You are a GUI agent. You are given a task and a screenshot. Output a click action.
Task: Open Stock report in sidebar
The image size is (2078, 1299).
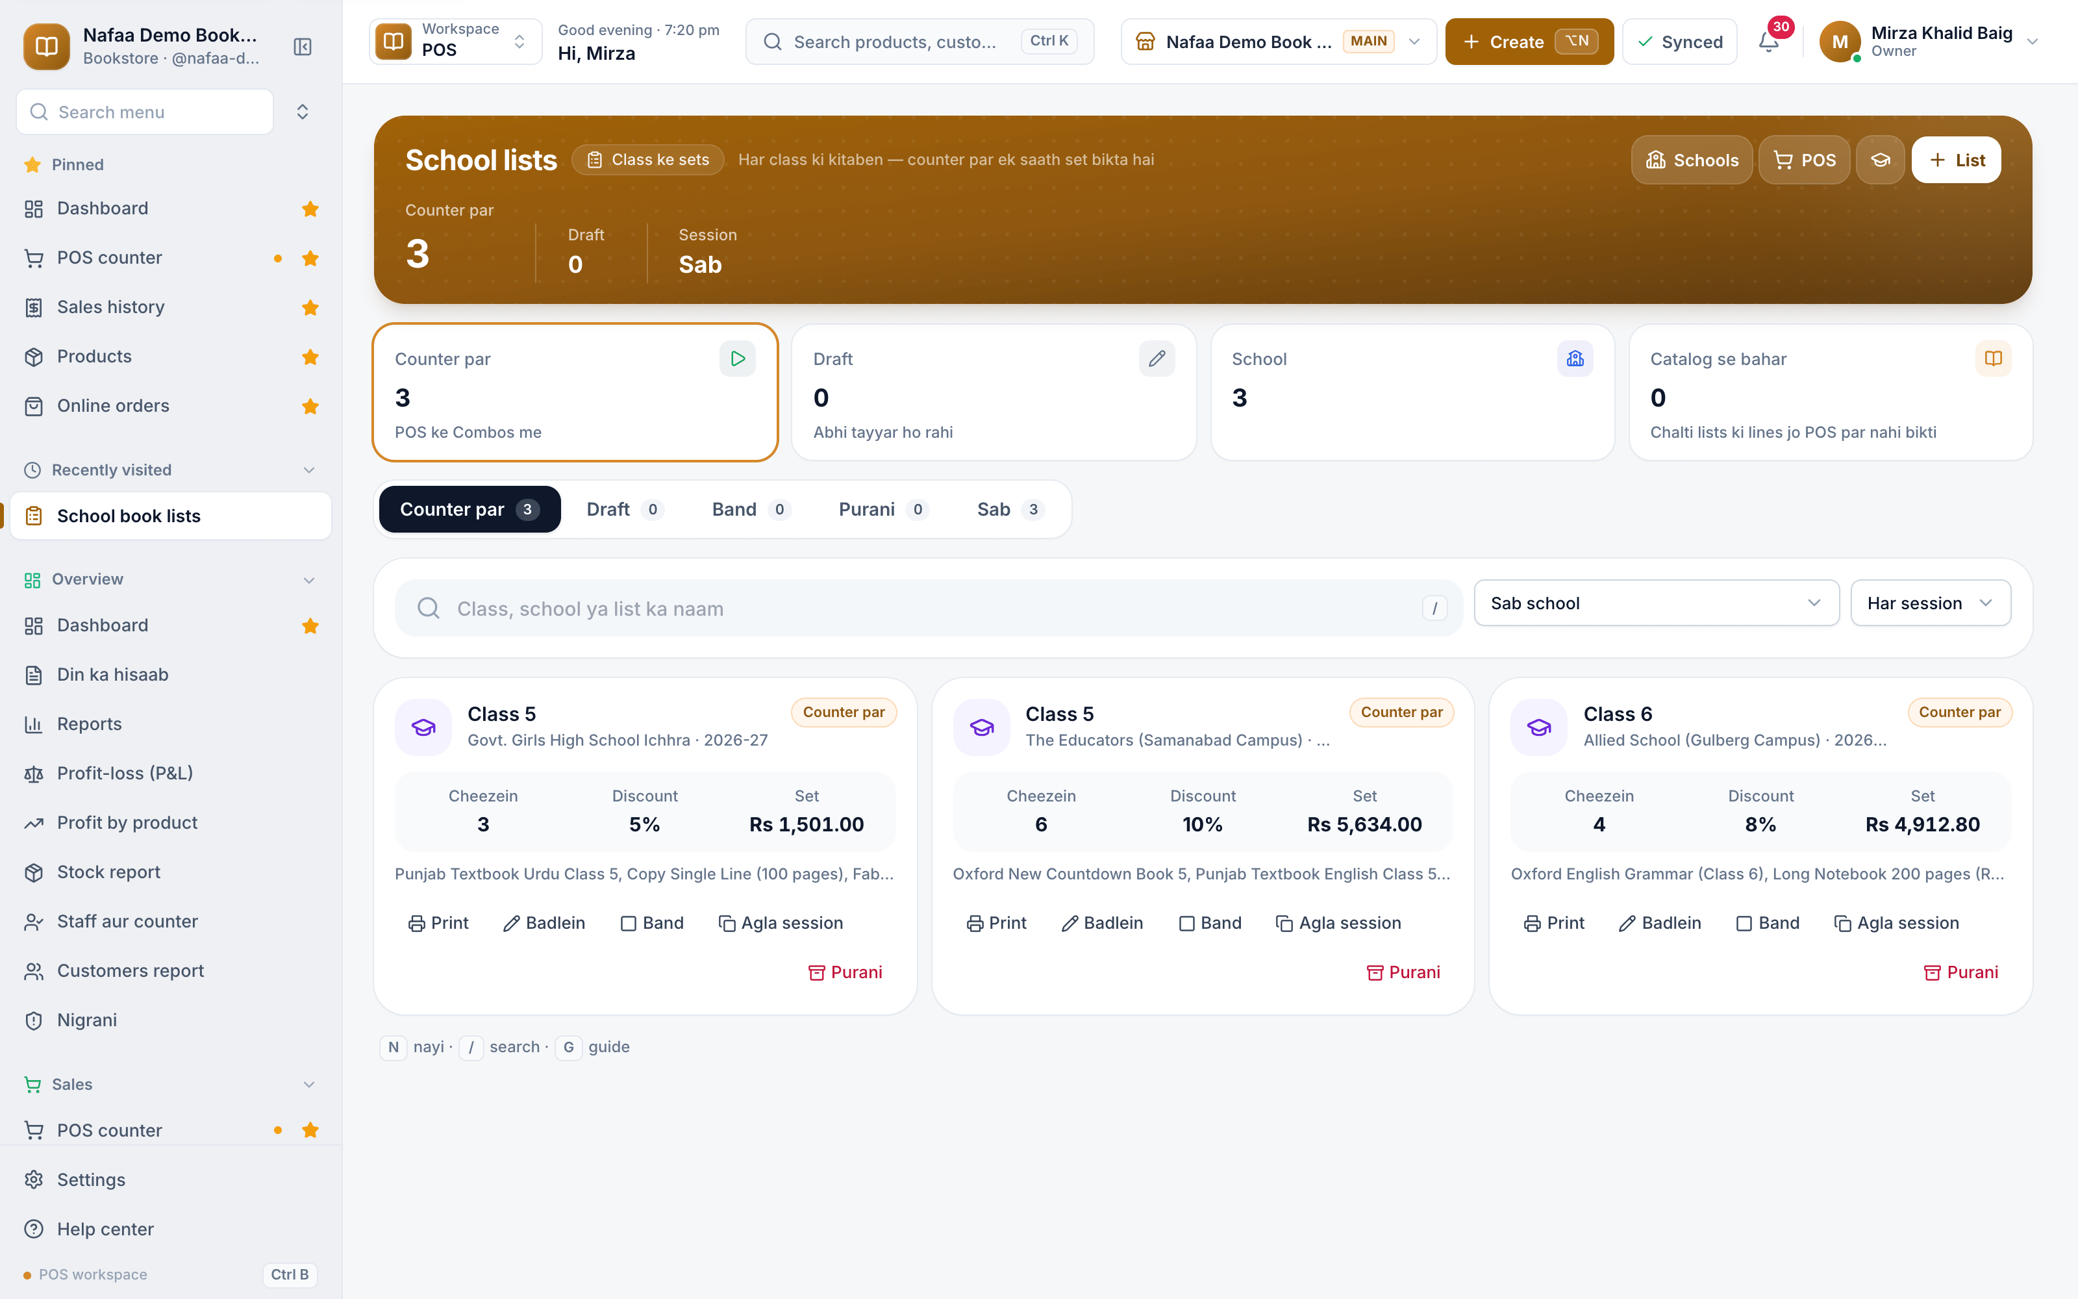171,872
